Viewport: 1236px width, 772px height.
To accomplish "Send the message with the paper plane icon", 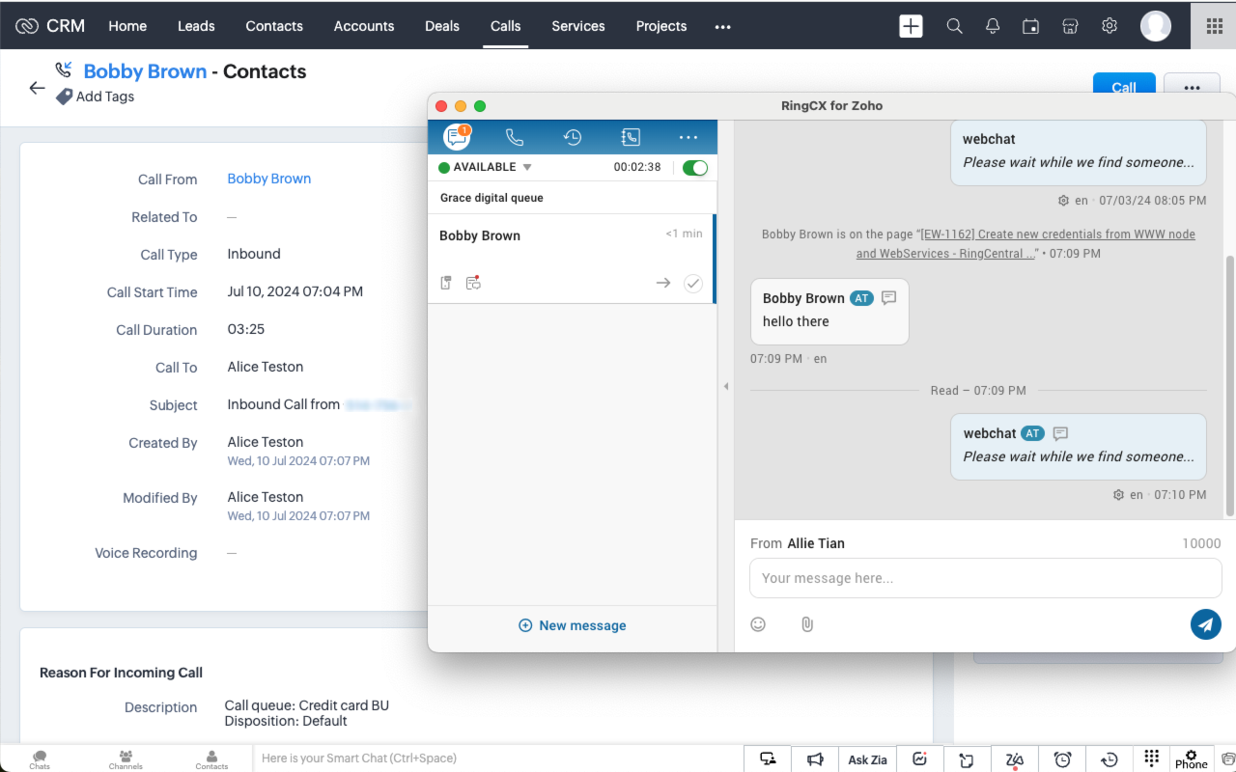I will [x=1205, y=624].
